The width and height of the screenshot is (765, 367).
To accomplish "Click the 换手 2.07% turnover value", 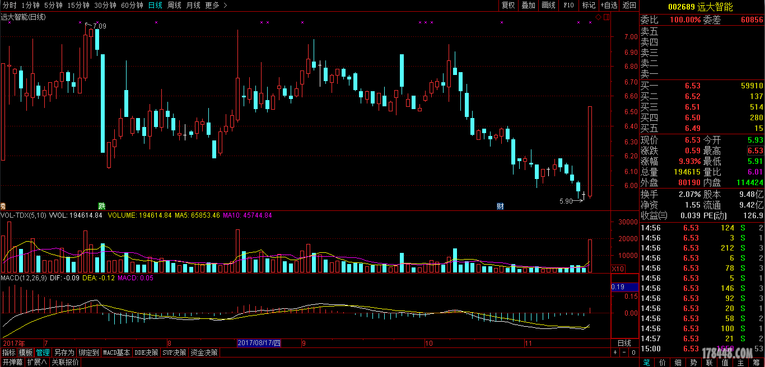I will [x=689, y=194].
